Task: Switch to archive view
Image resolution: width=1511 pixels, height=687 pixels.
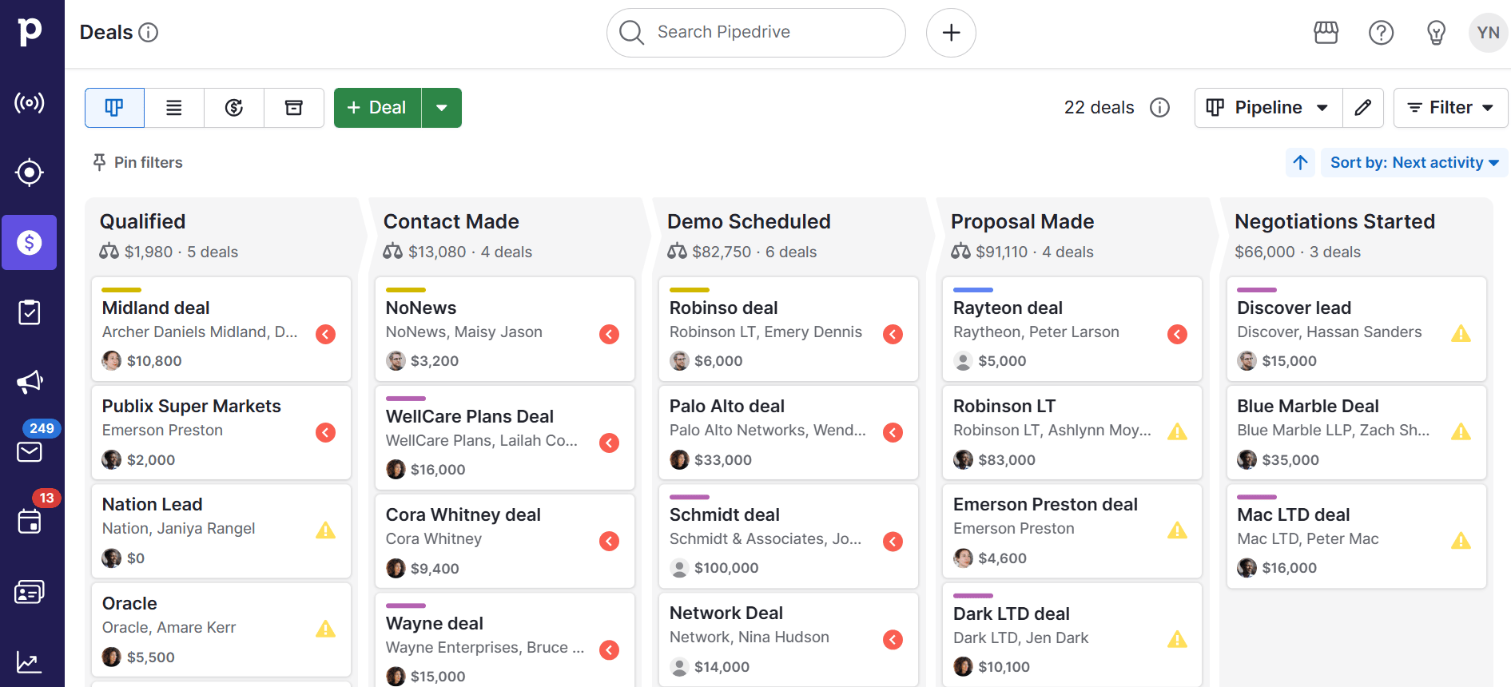Action: click(294, 108)
